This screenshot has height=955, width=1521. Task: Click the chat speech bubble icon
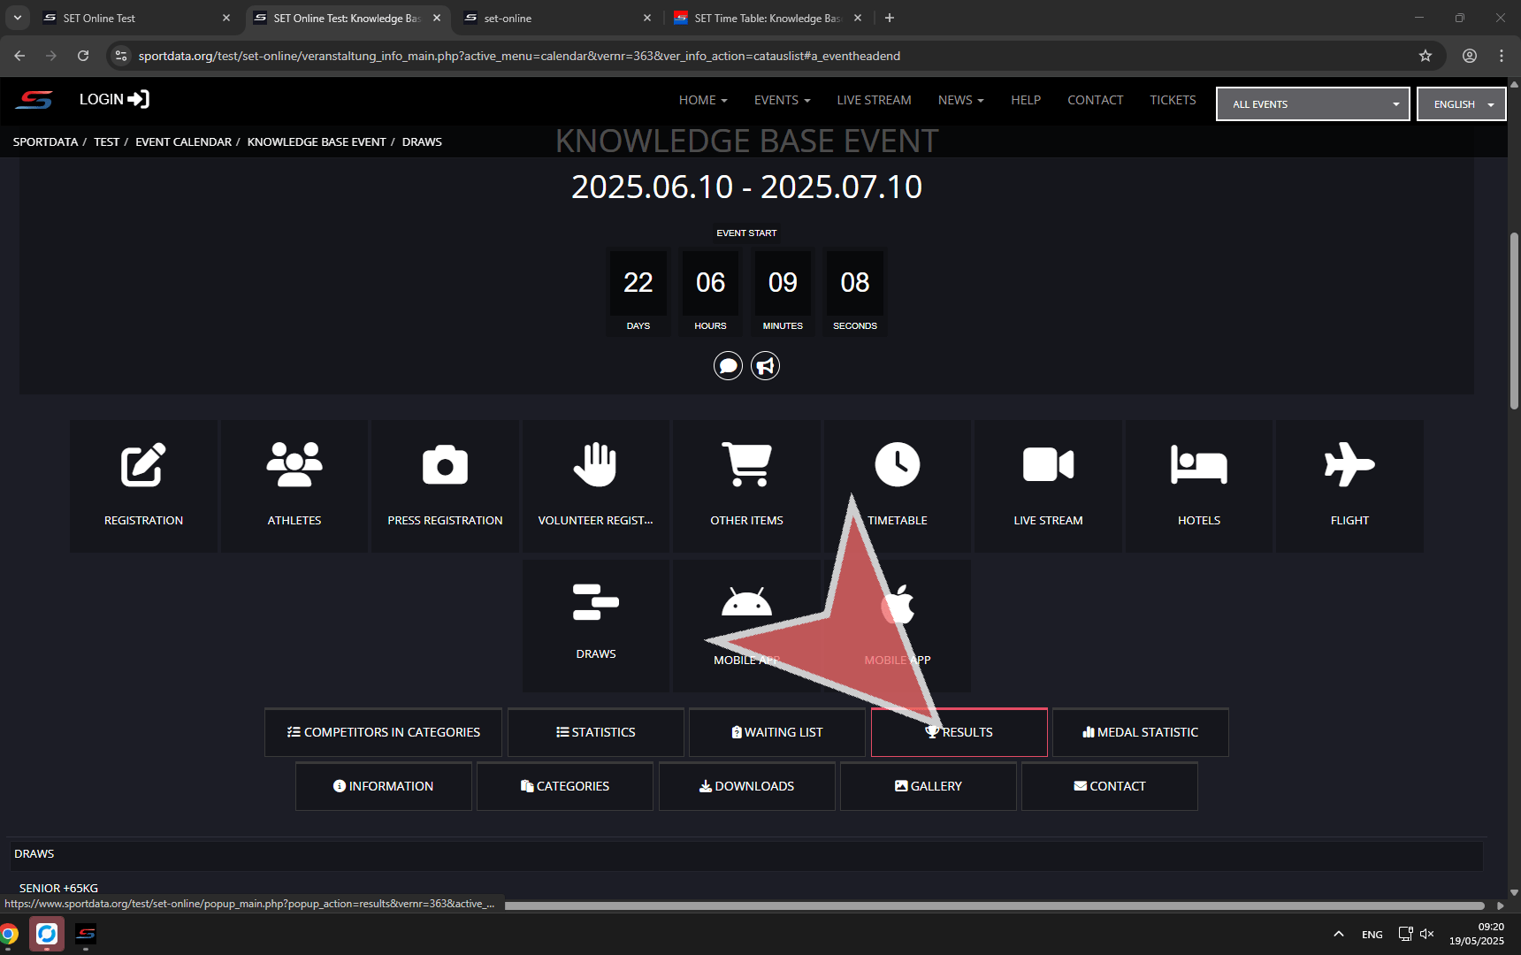(x=728, y=366)
